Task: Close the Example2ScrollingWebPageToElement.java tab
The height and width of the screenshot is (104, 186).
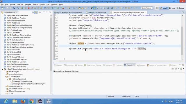Action: (x=145, y=12)
